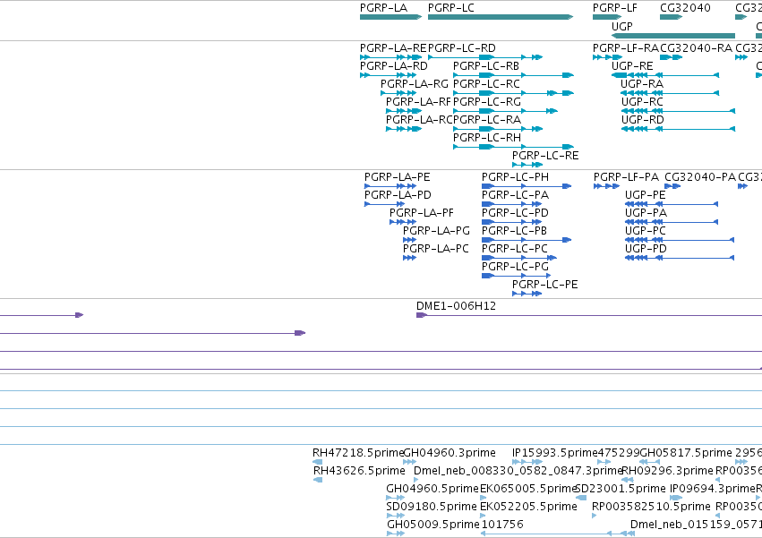Select transcript PGRP-LC-RD
762x538 pixels.
click(462, 48)
